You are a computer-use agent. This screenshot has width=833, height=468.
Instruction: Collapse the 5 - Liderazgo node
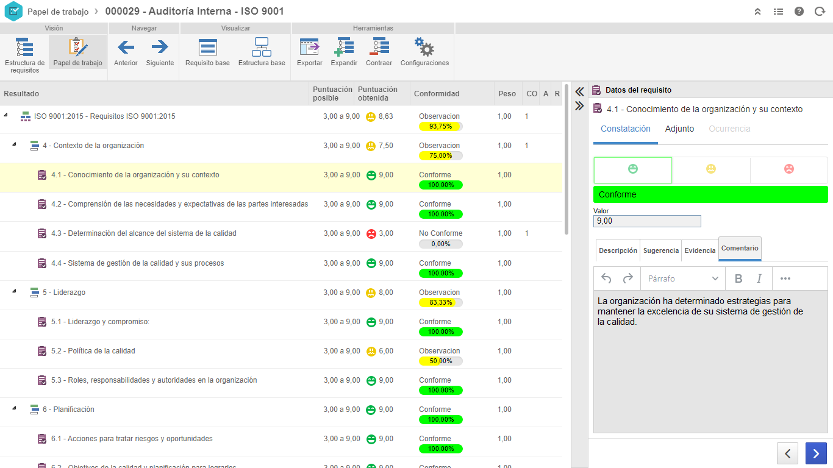15,291
